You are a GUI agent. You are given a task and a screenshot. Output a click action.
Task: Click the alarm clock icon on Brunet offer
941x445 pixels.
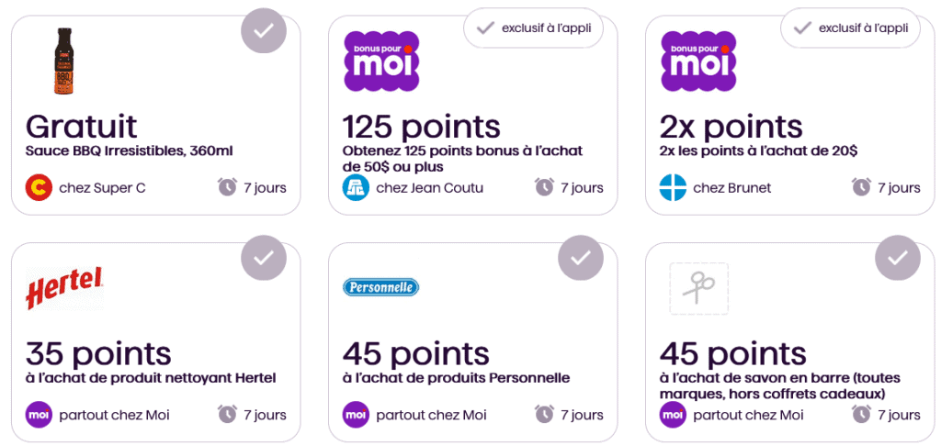click(861, 187)
